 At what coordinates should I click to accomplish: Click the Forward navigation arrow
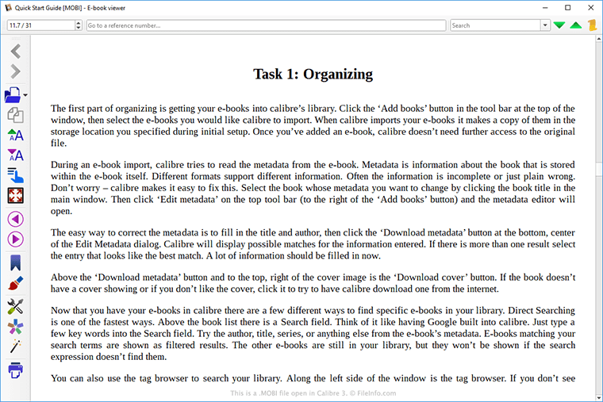point(15,73)
